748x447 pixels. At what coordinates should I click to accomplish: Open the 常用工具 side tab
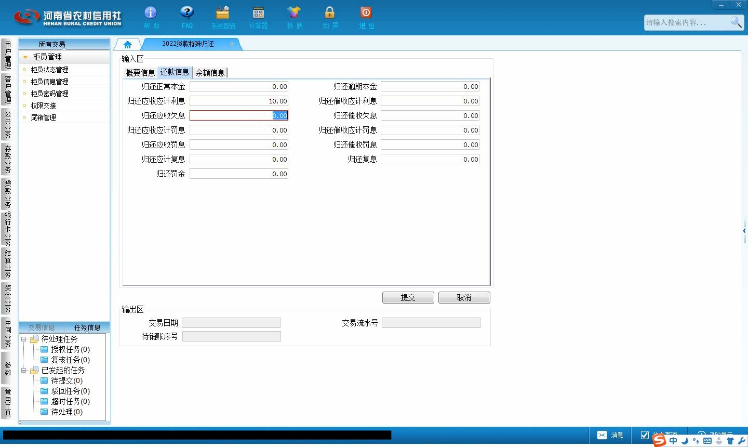pyautogui.click(x=7, y=403)
